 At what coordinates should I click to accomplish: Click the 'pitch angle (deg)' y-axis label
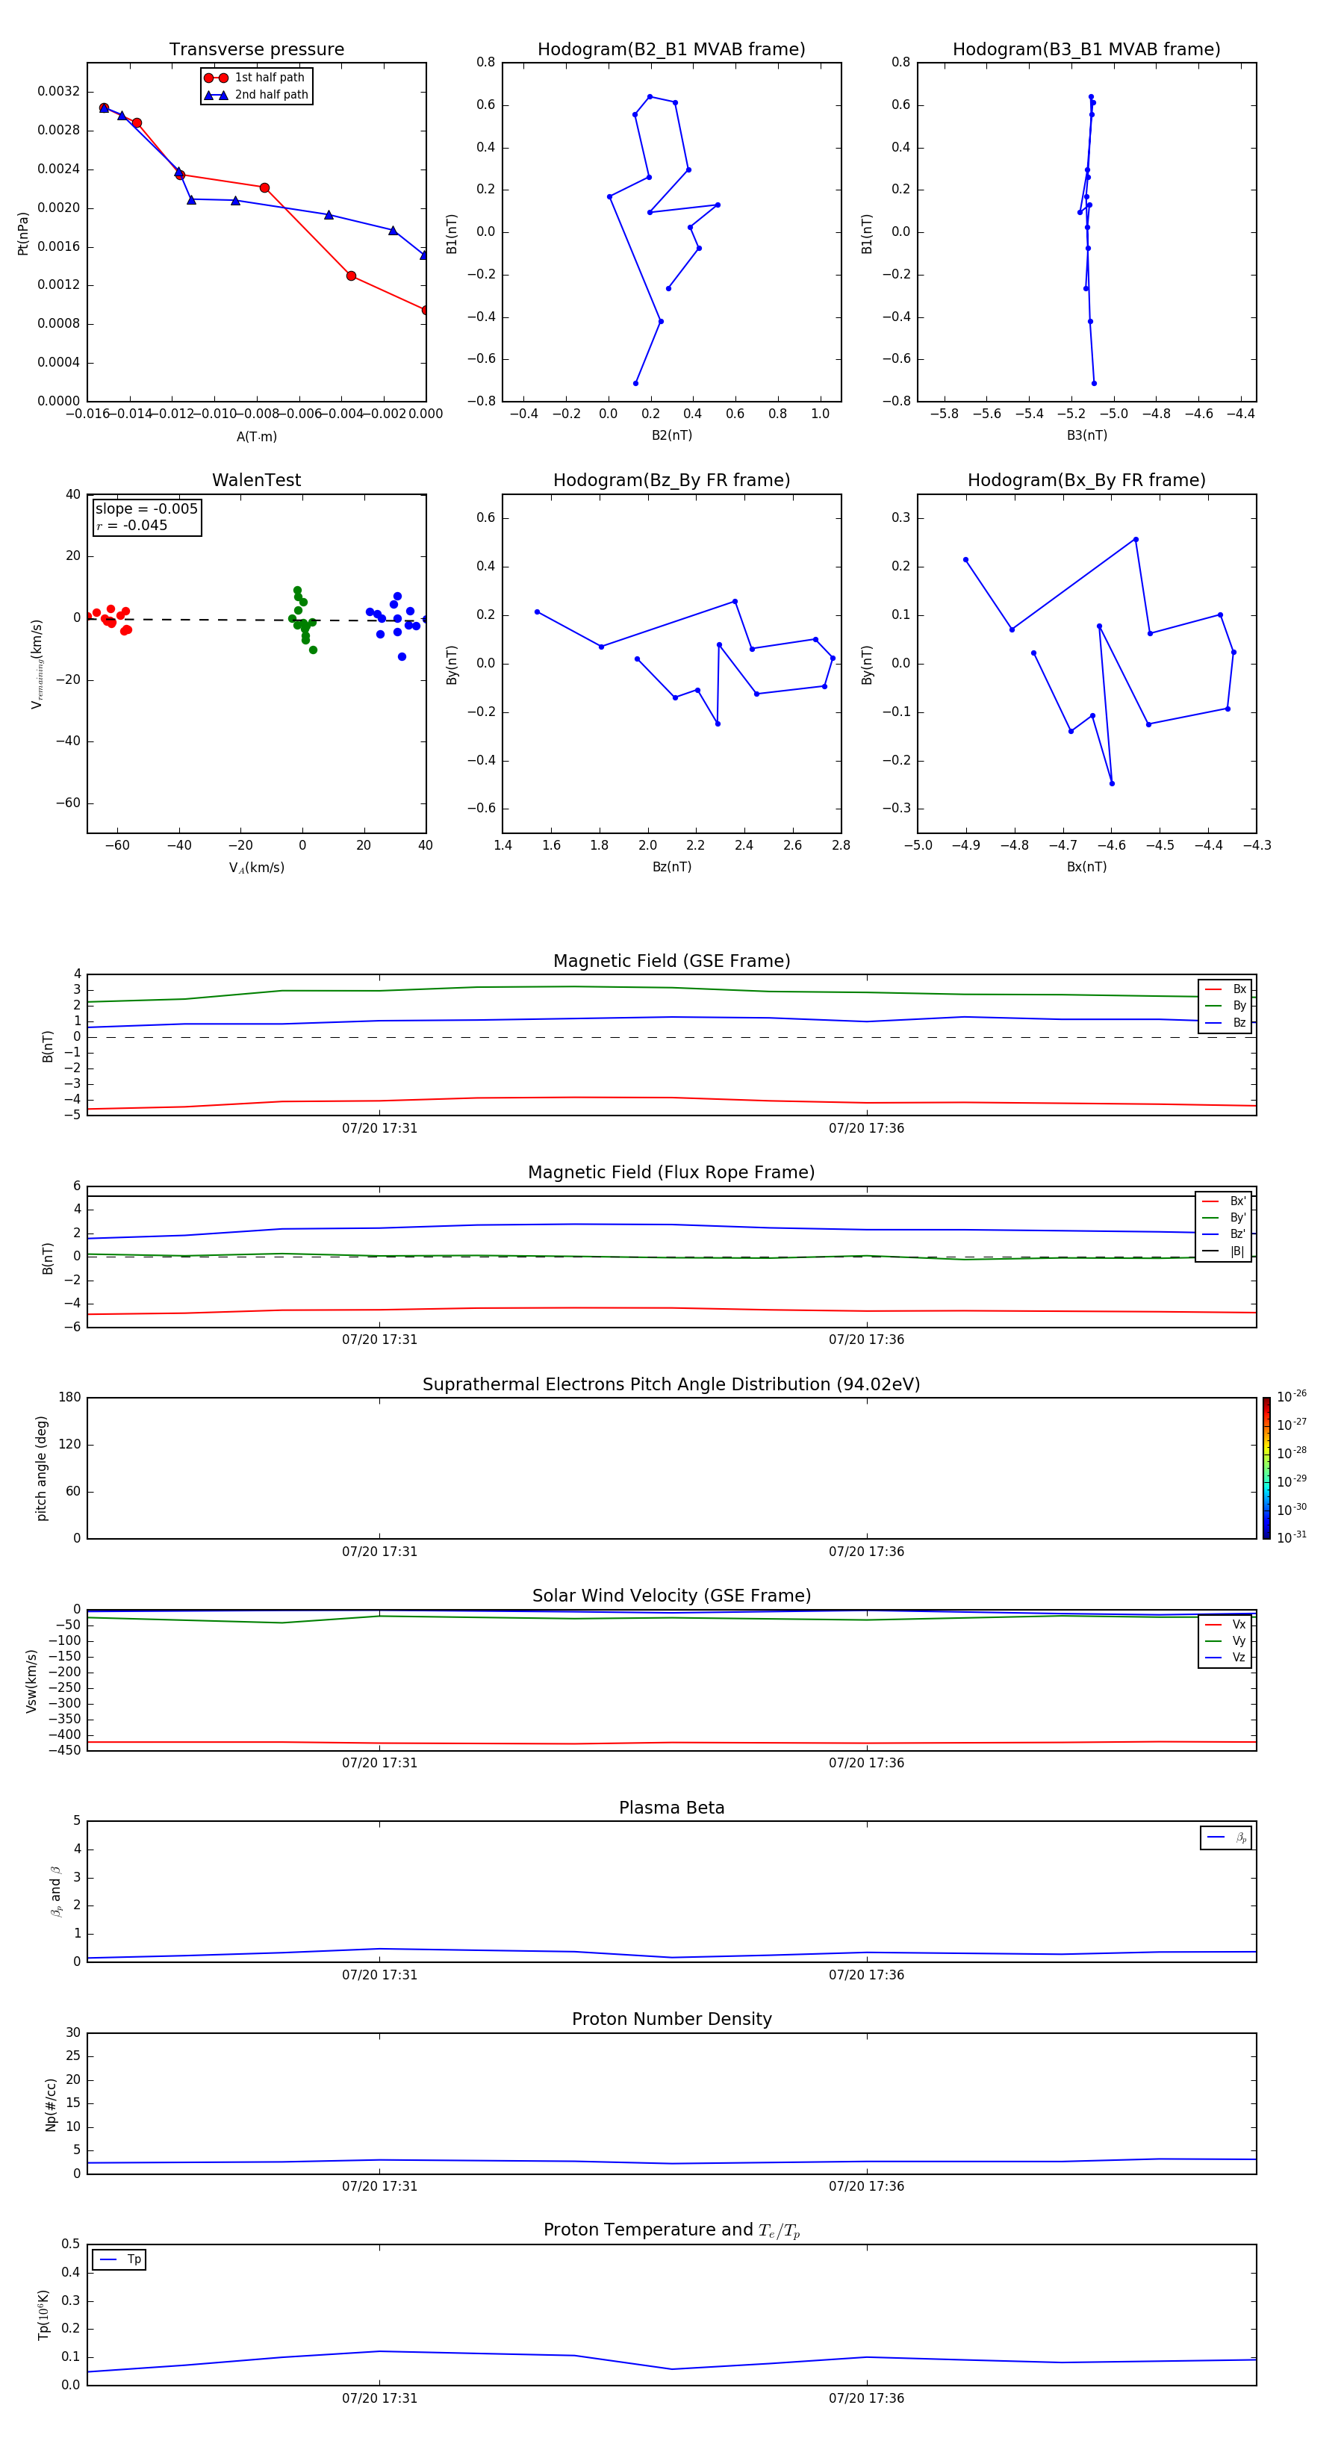point(41,1468)
